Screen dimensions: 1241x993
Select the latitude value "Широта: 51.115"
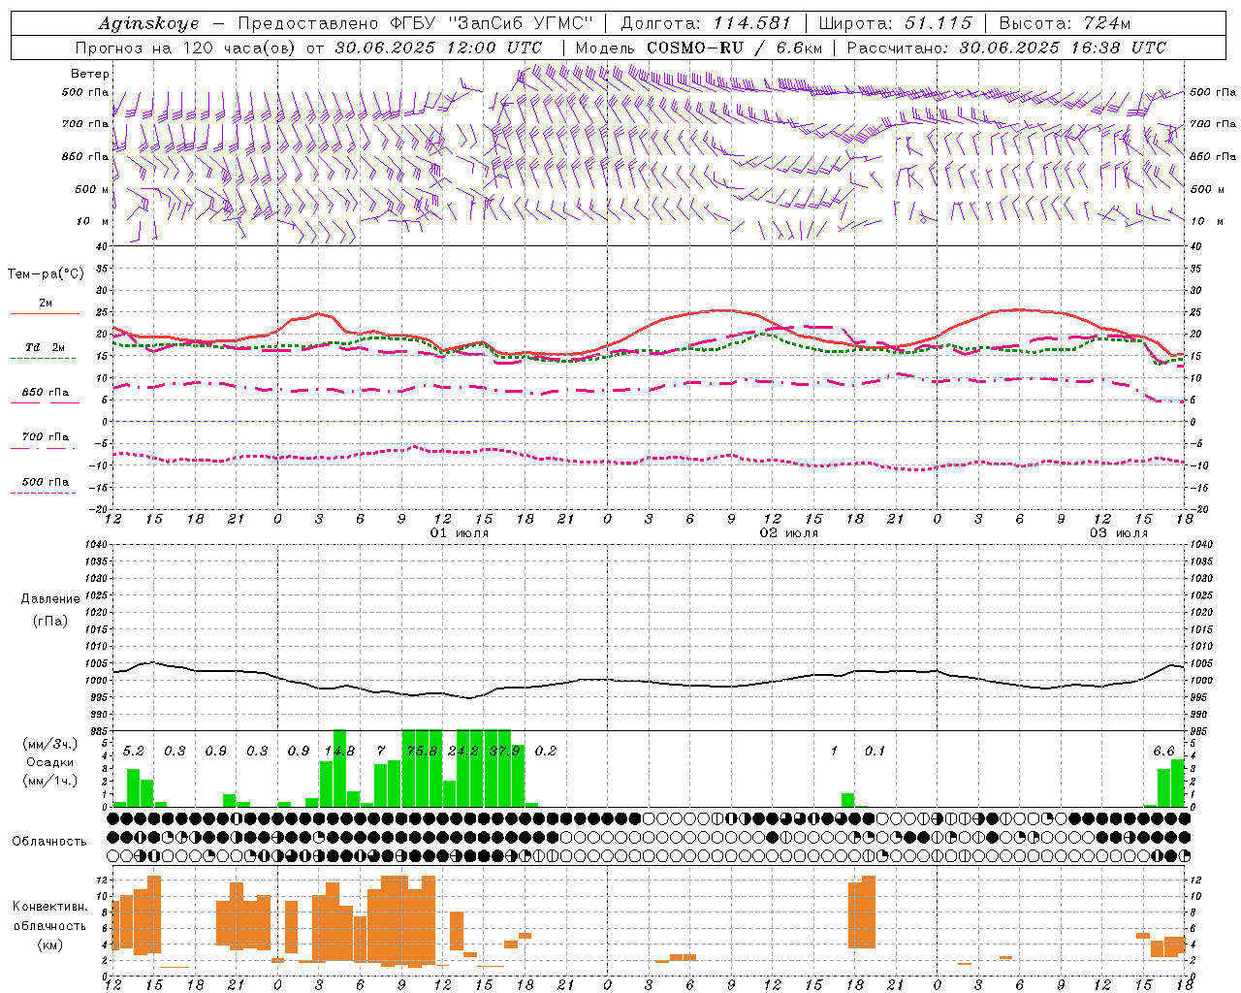coord(896,23)
